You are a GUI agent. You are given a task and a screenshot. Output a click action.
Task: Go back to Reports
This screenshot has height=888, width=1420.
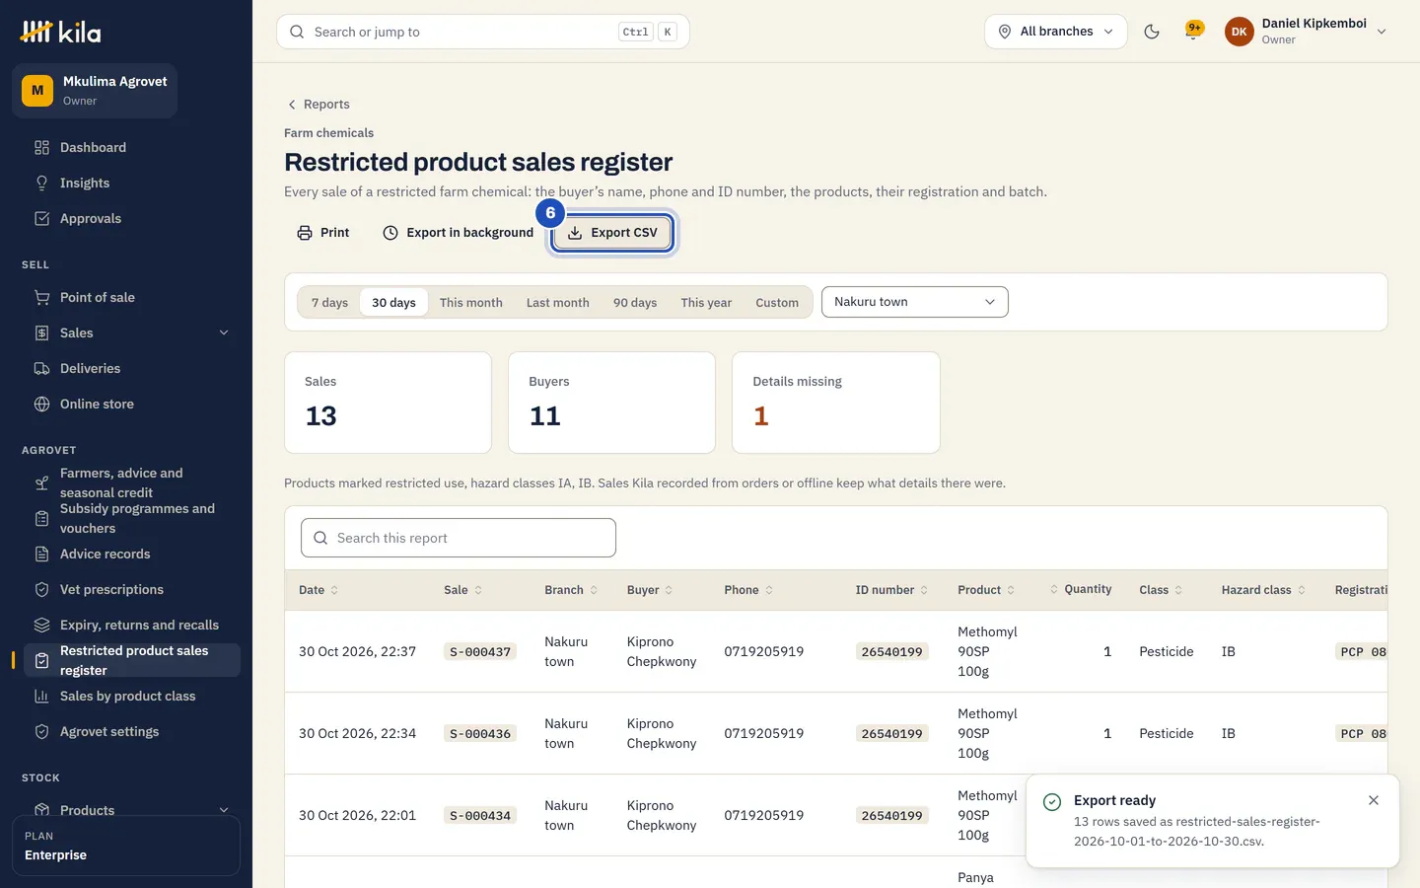[318, 105]
